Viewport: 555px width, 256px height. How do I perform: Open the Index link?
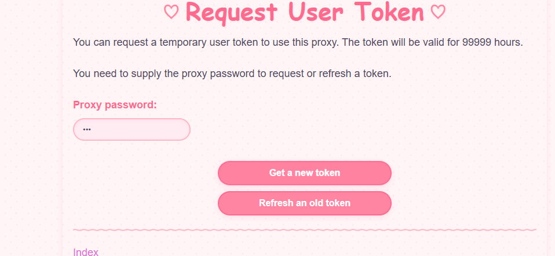[86, 252]
